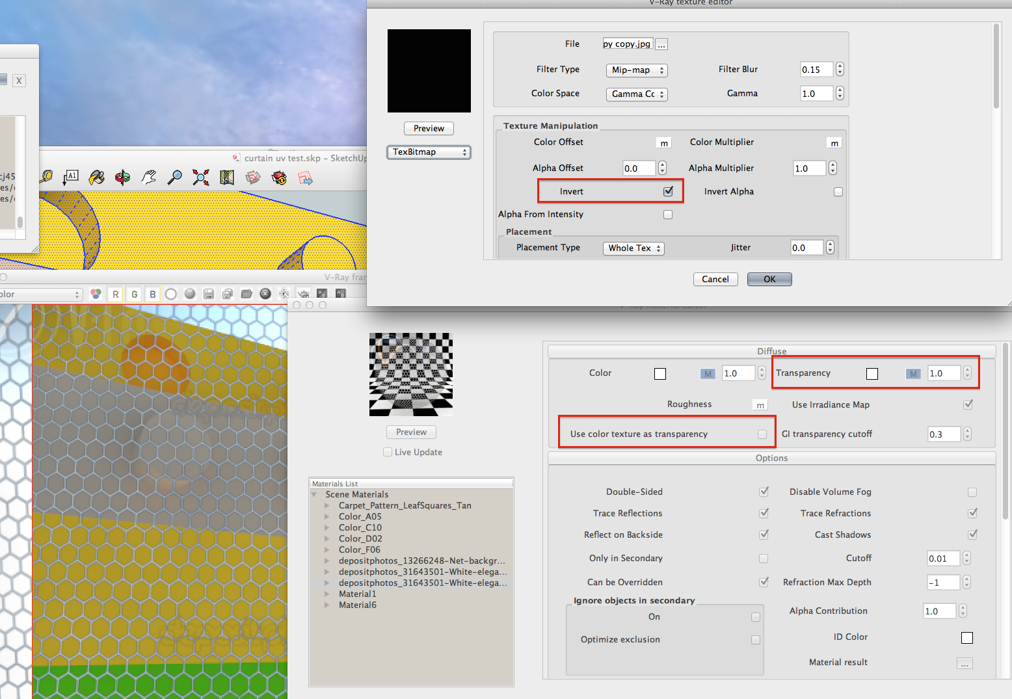
Task: Show alpha channel white circle in frame buffer
Action: pyautogui.click(x=171, y=294)
